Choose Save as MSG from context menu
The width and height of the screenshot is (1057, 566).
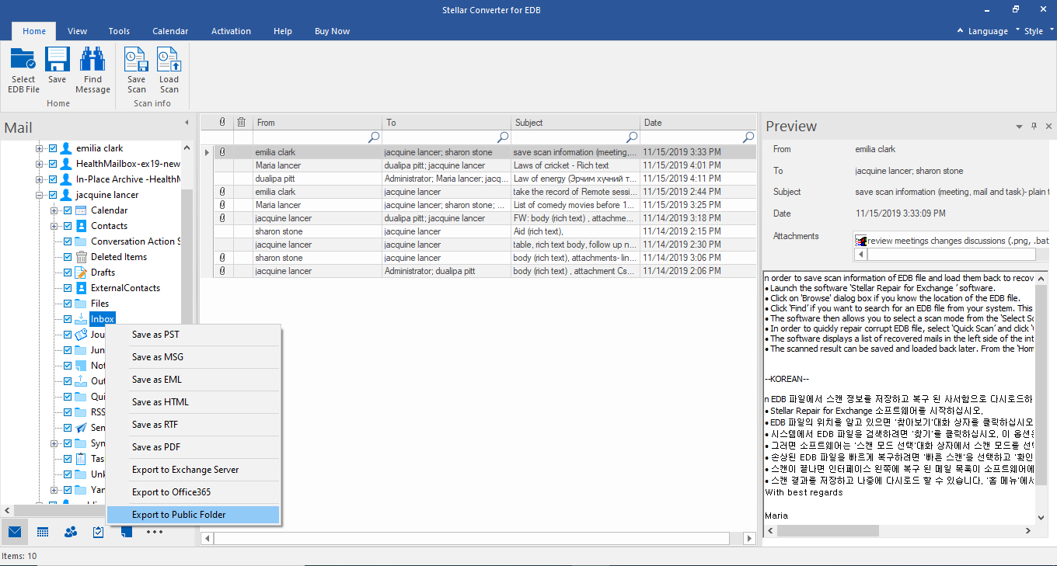[x=194, y=357]
